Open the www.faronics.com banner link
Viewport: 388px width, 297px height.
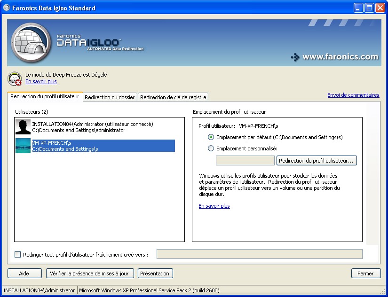[x=335, y=57]
